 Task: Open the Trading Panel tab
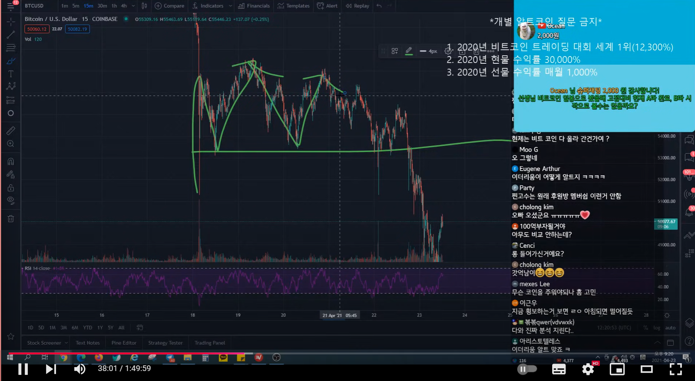click(210, 343)
